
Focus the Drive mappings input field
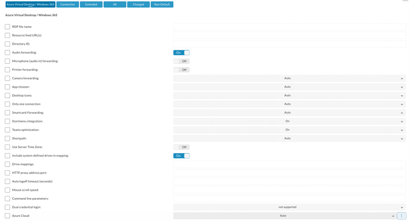[x=290, y=164]
